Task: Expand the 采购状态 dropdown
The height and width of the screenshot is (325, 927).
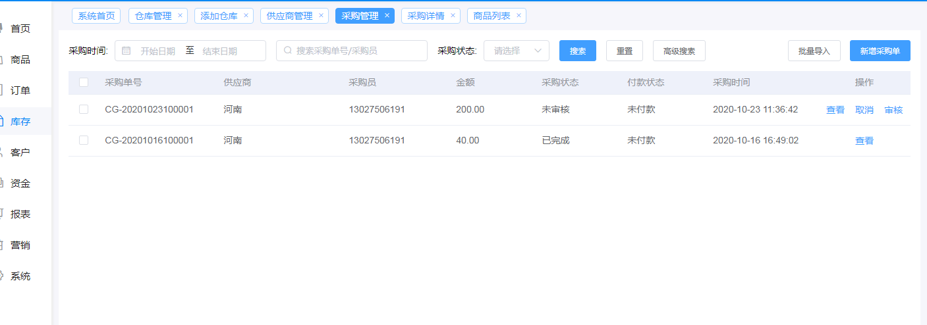Action: pyautogui.click(x=516, y=51)
